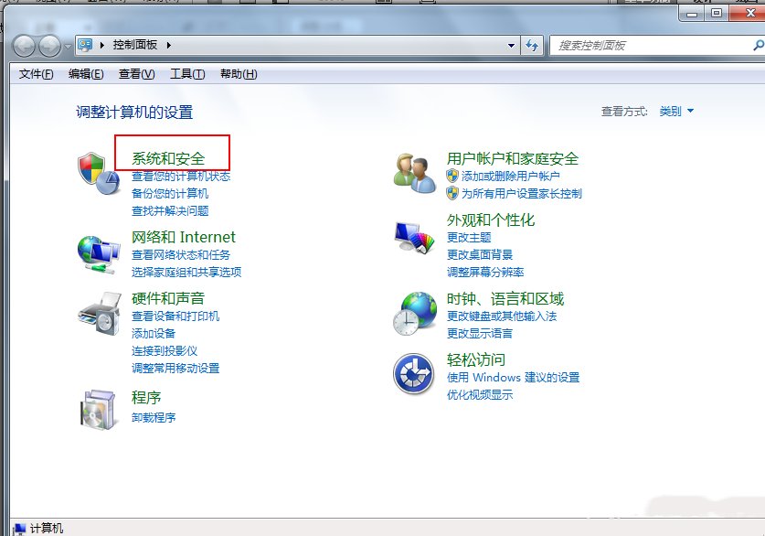Click the address bar refresh icon
This screenshot has height=536, width=765.
click(532, 44)
